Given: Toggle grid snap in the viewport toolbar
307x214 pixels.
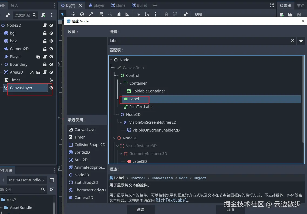Looking at the screenshot, I should pos(147,14).
